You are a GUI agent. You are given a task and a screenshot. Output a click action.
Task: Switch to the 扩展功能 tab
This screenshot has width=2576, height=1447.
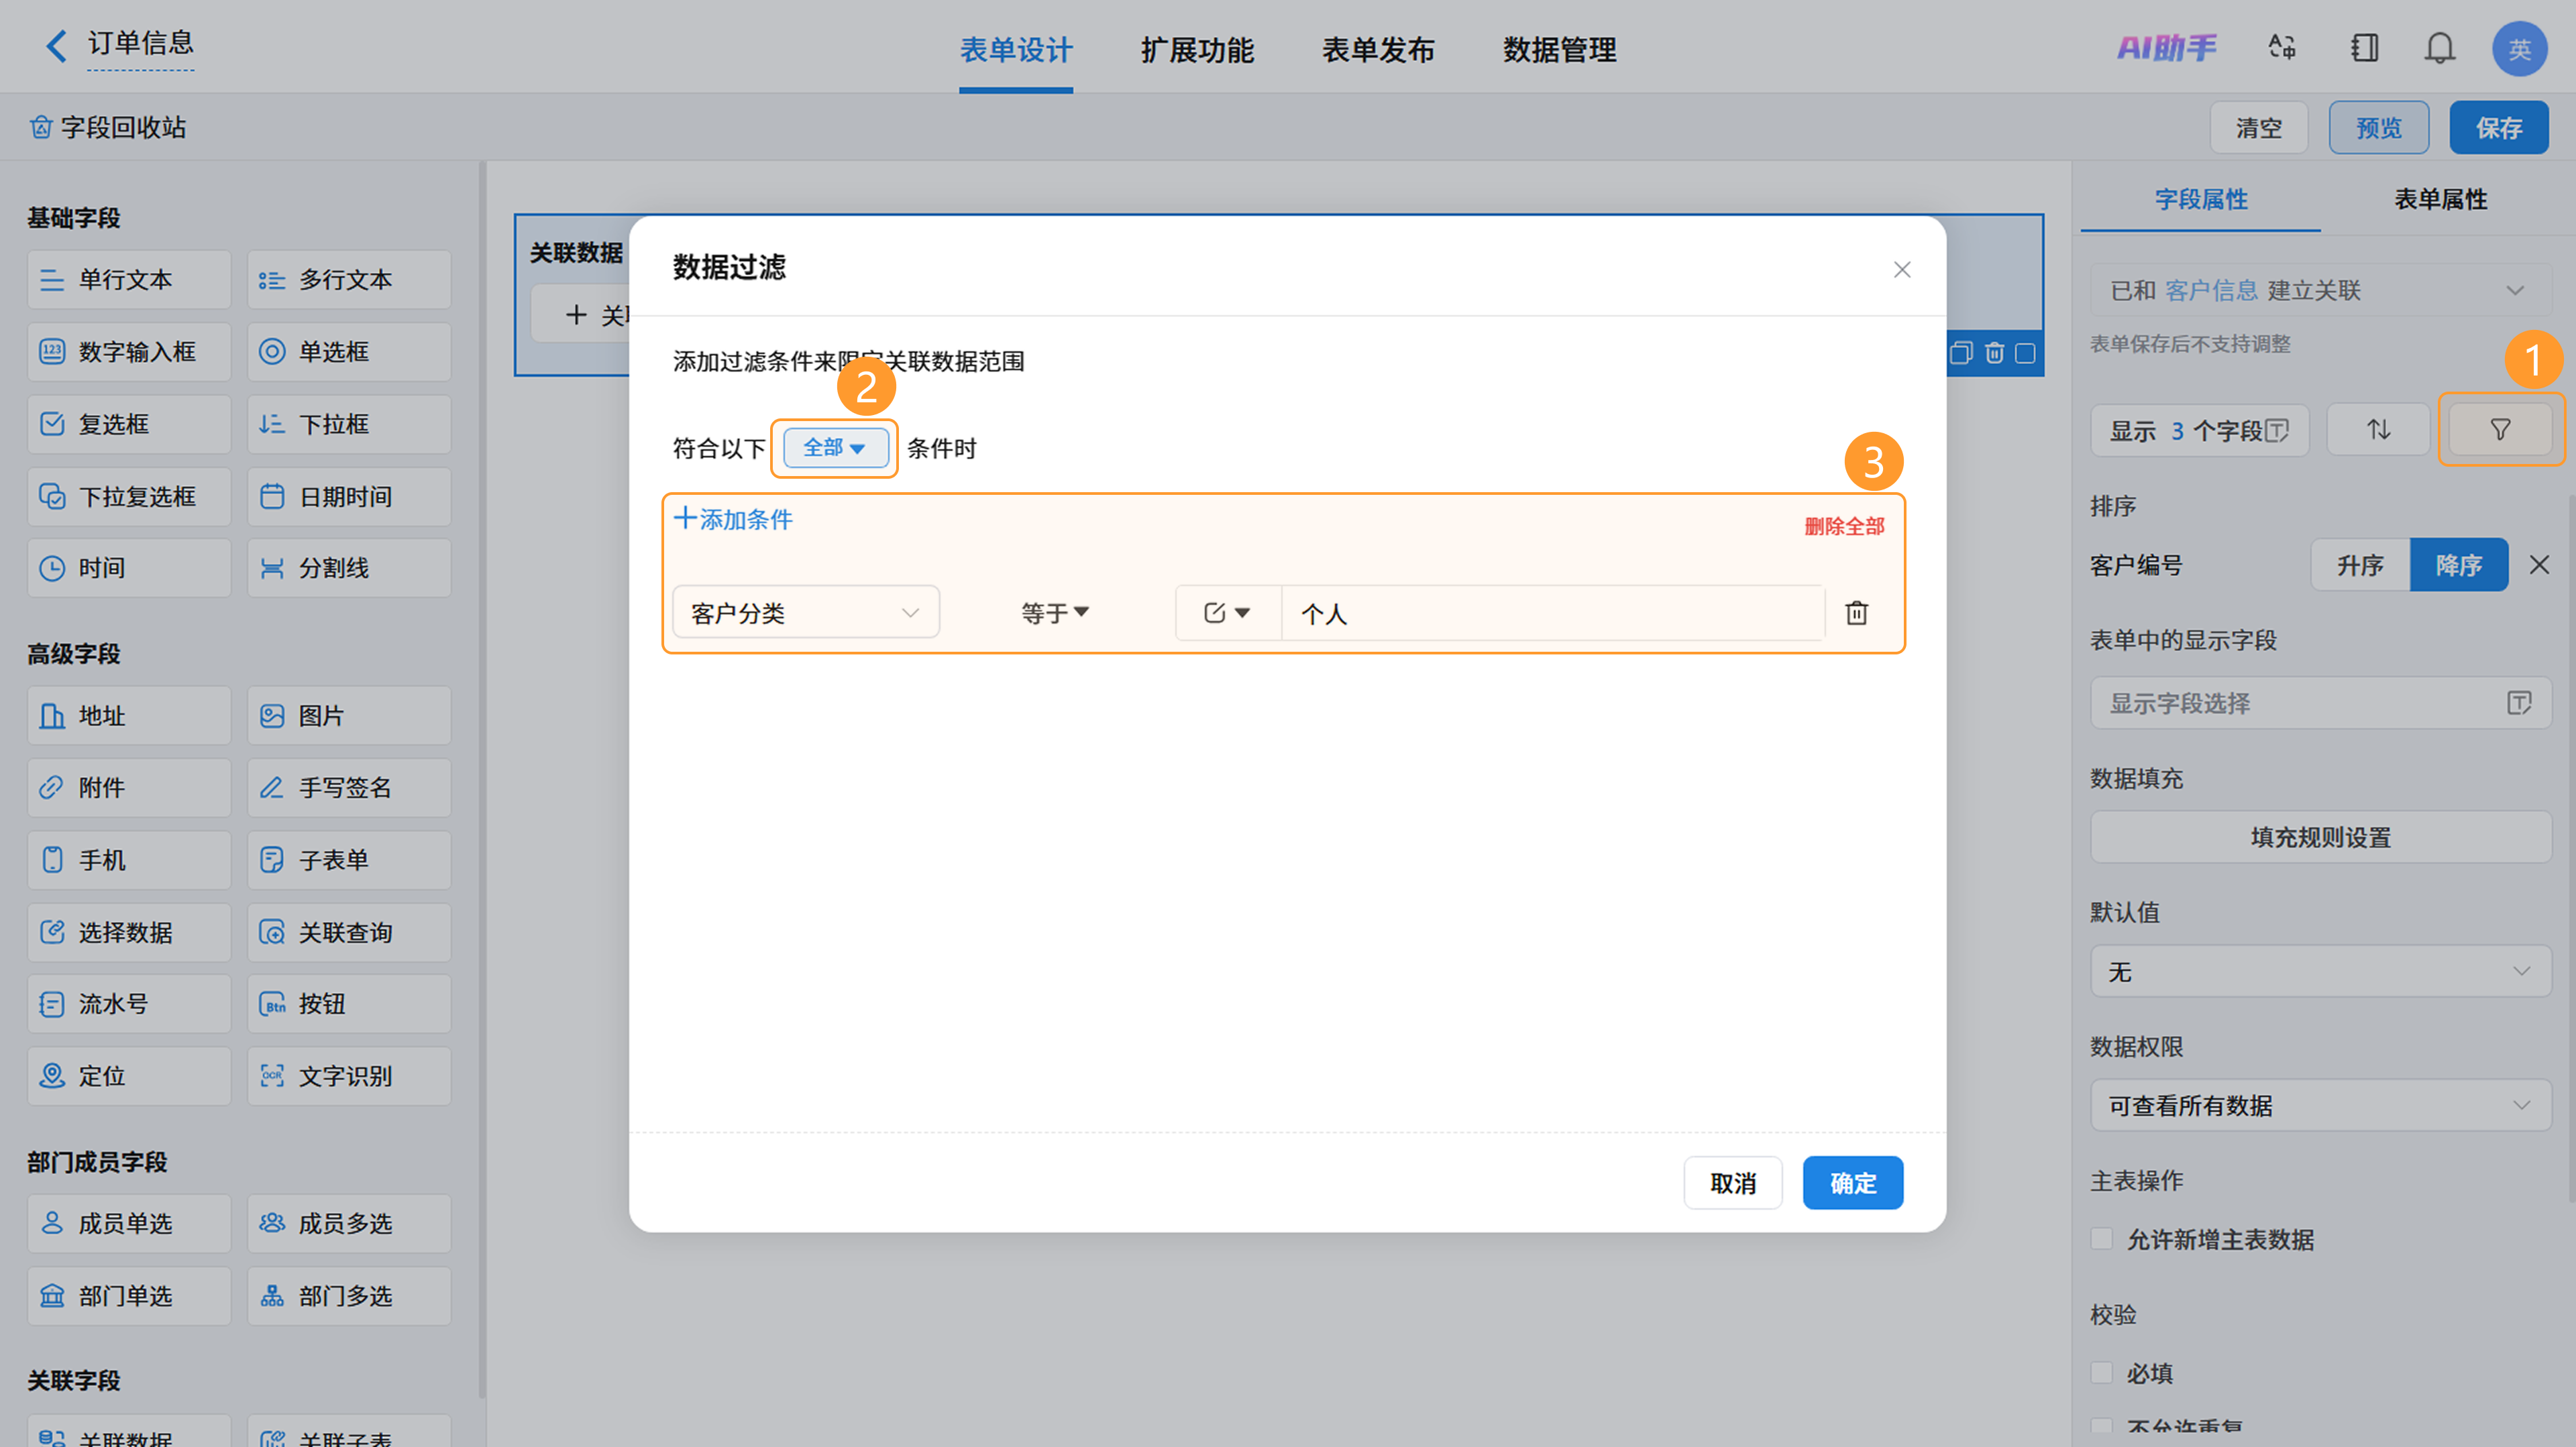1197,49
